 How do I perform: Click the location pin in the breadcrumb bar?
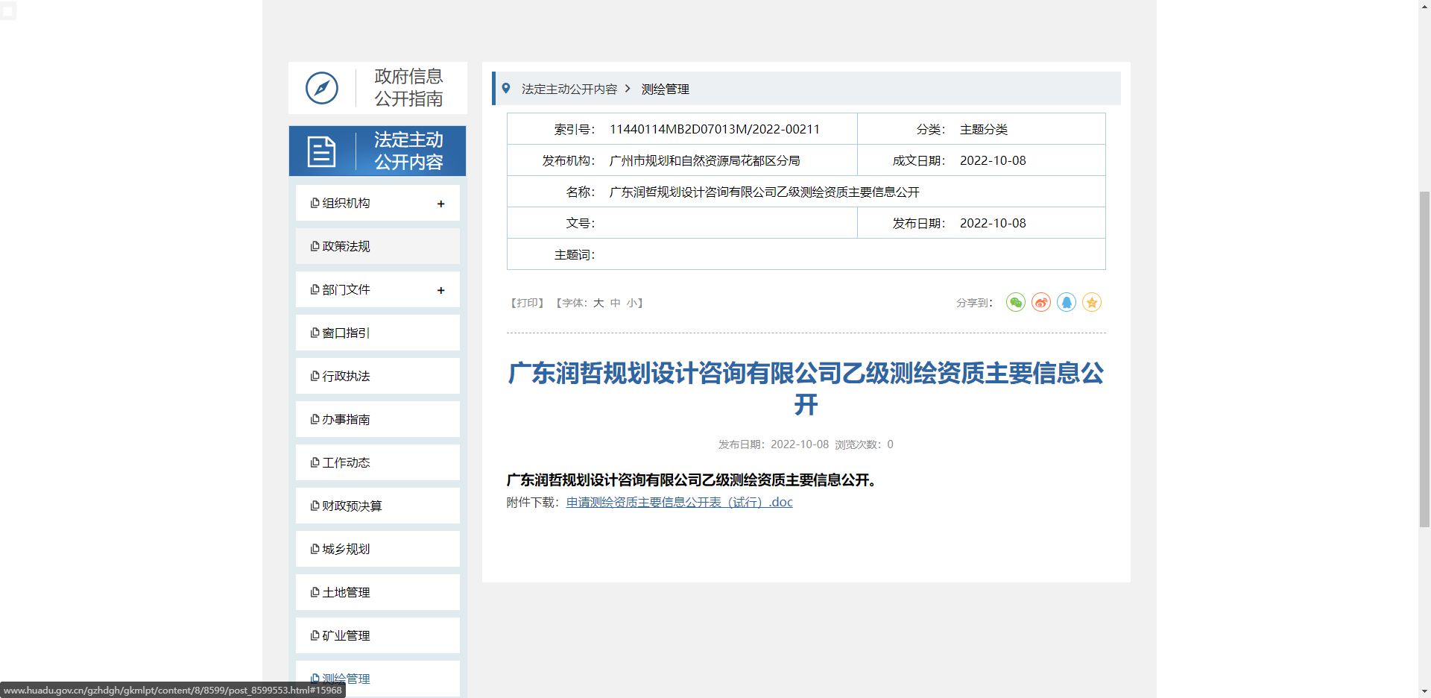506,88
